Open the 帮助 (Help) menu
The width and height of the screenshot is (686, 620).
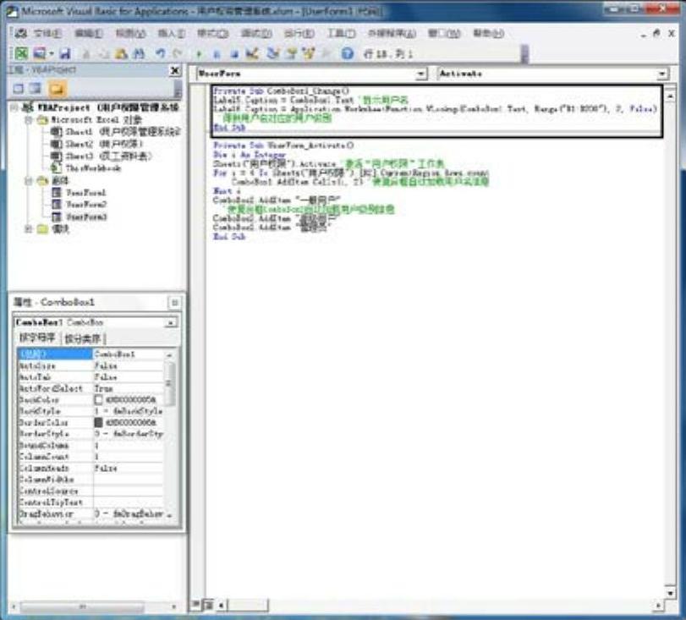pos(489,33)
